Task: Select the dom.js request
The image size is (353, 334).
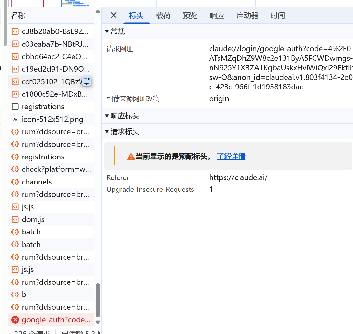Action: point(51,219)
